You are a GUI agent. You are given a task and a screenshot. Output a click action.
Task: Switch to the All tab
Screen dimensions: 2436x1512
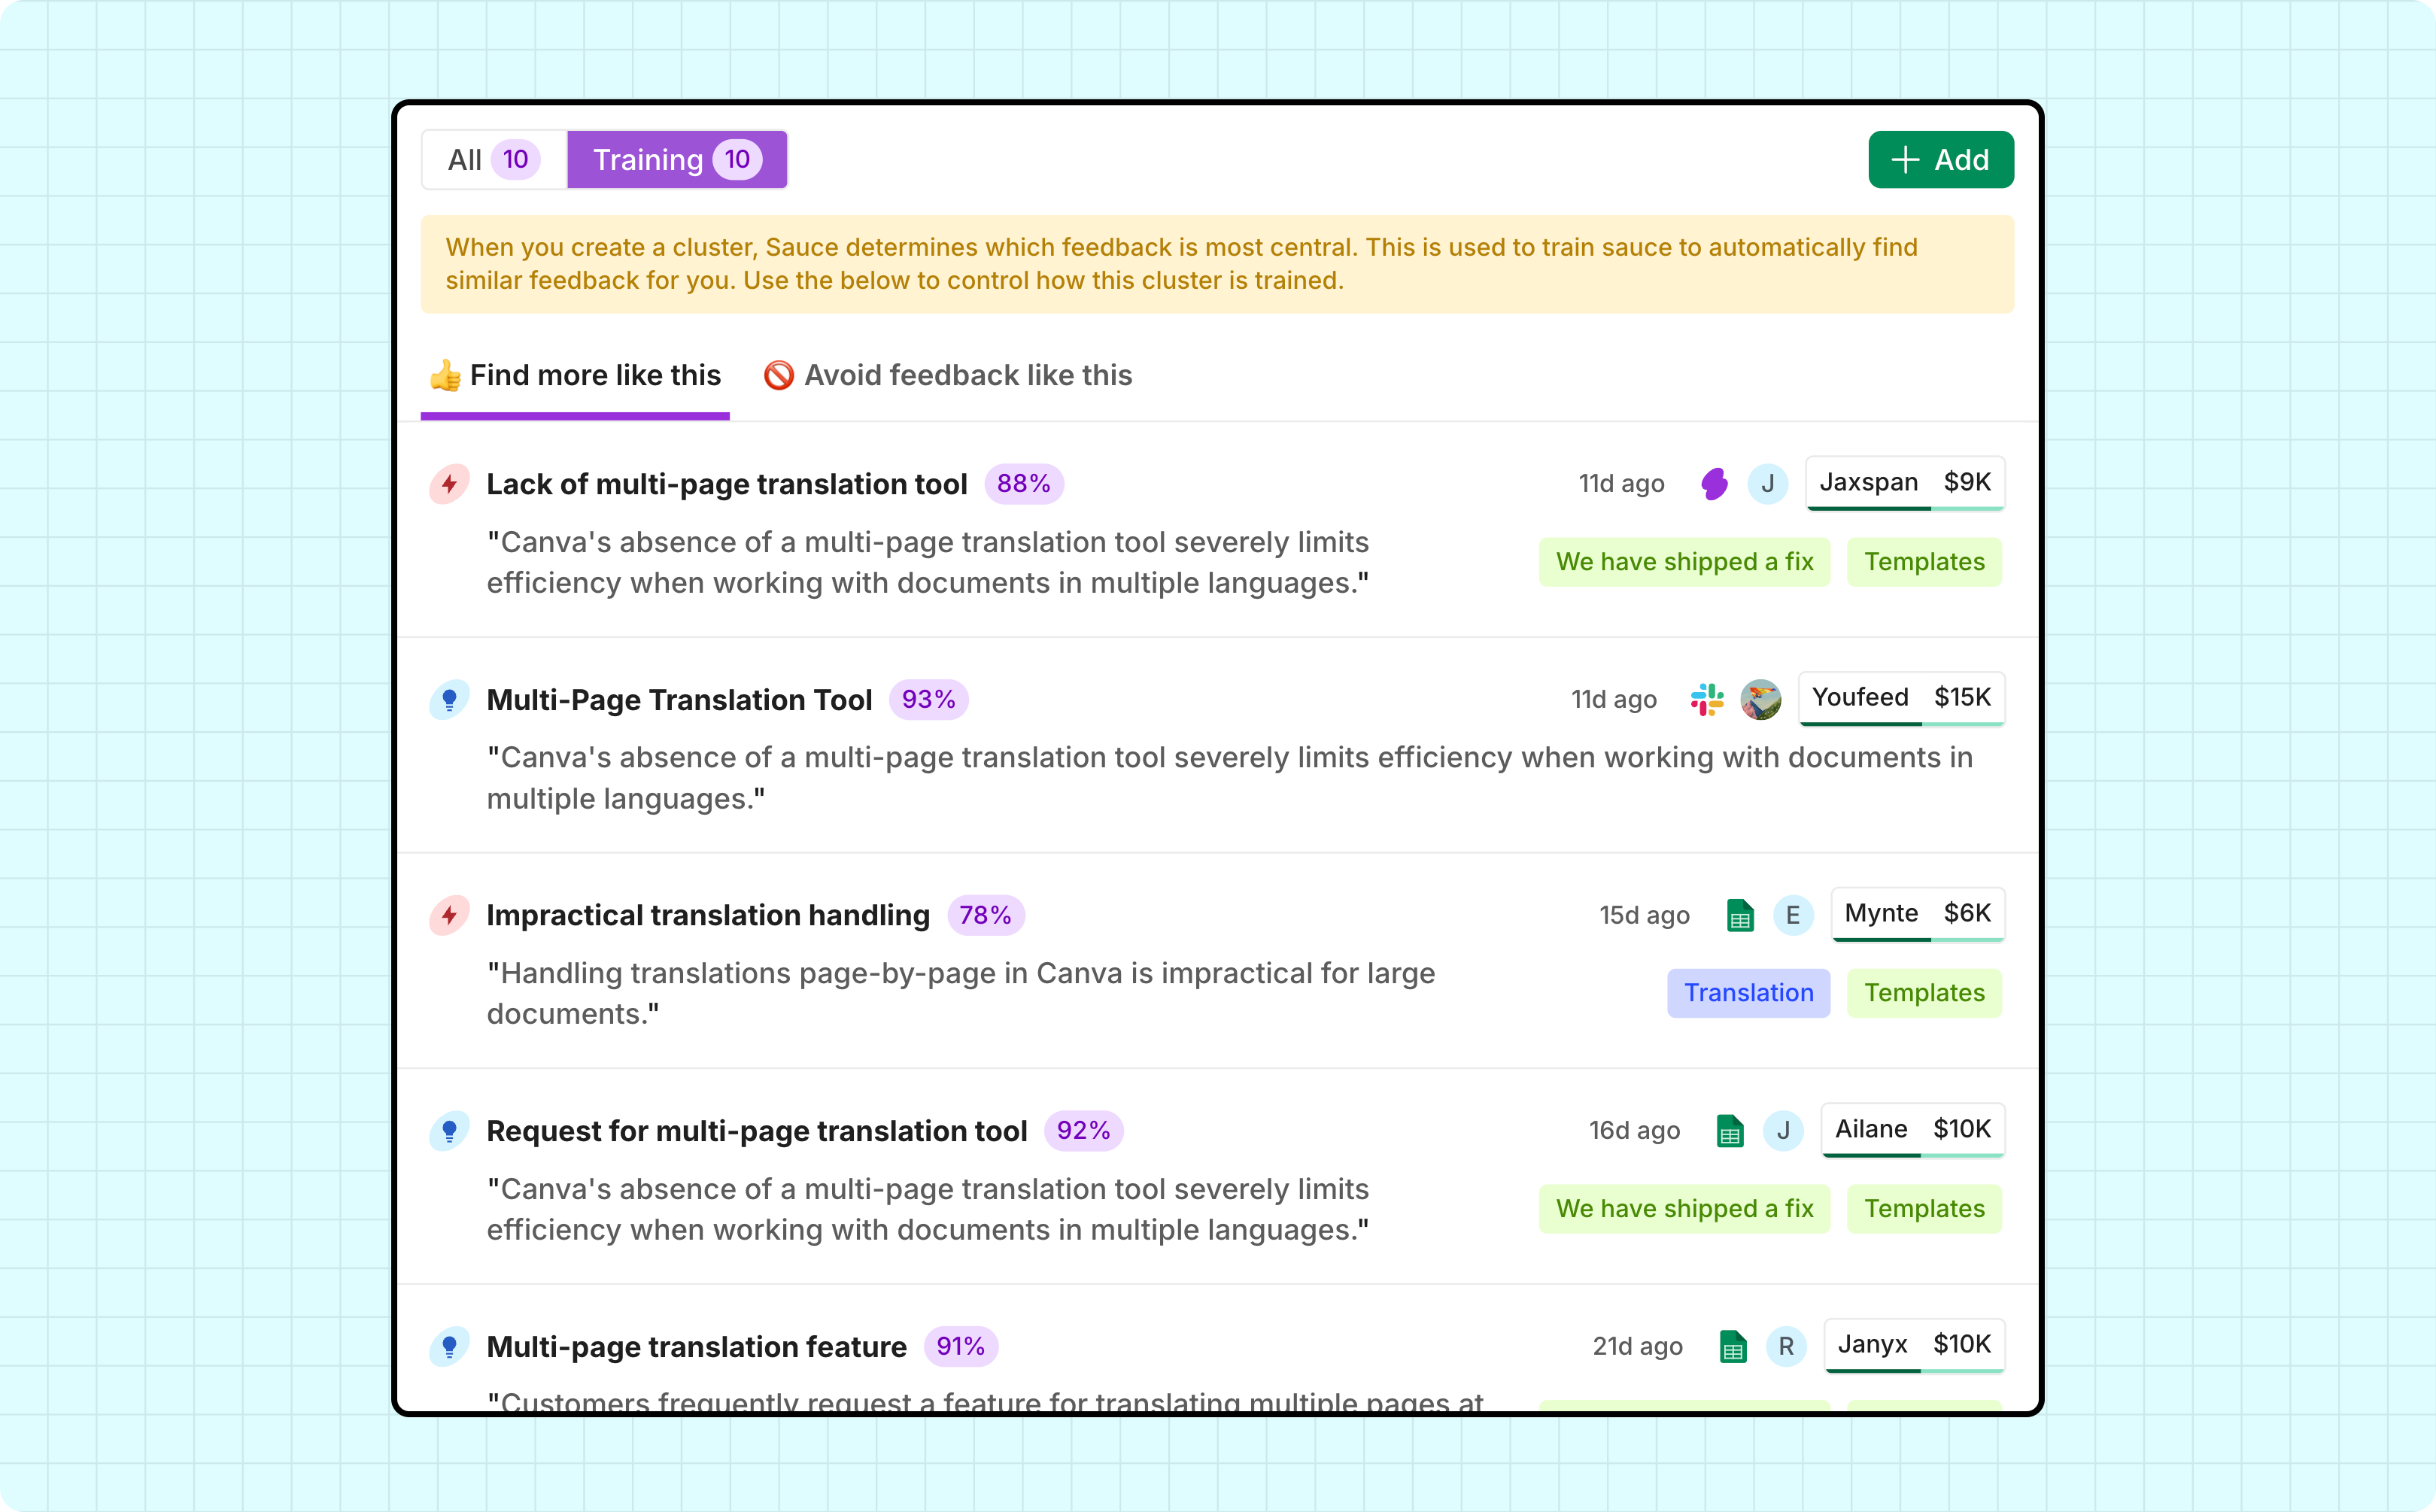(494, 160)
